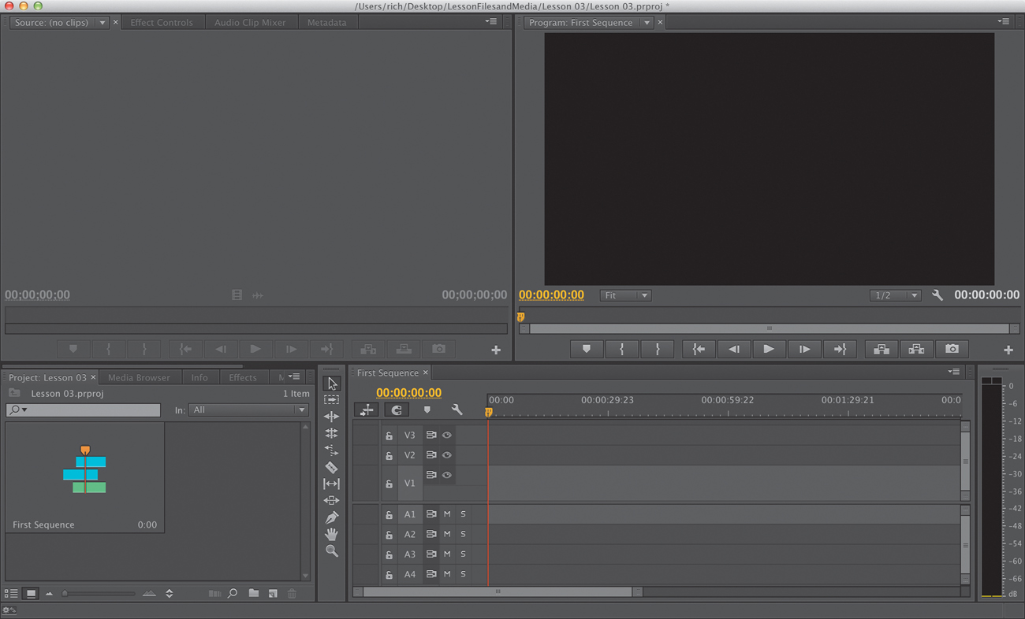Open Program Monitor settings wrench
Viewport: 1025px width, 619px height.
[x=937, y=295]
